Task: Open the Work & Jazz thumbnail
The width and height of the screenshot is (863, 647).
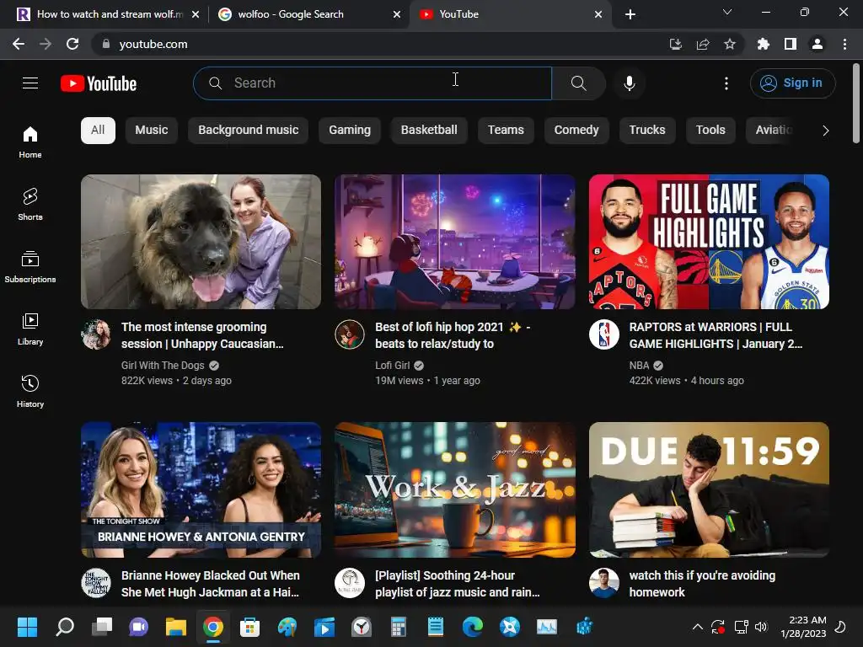Action: [x=455, y=489]
